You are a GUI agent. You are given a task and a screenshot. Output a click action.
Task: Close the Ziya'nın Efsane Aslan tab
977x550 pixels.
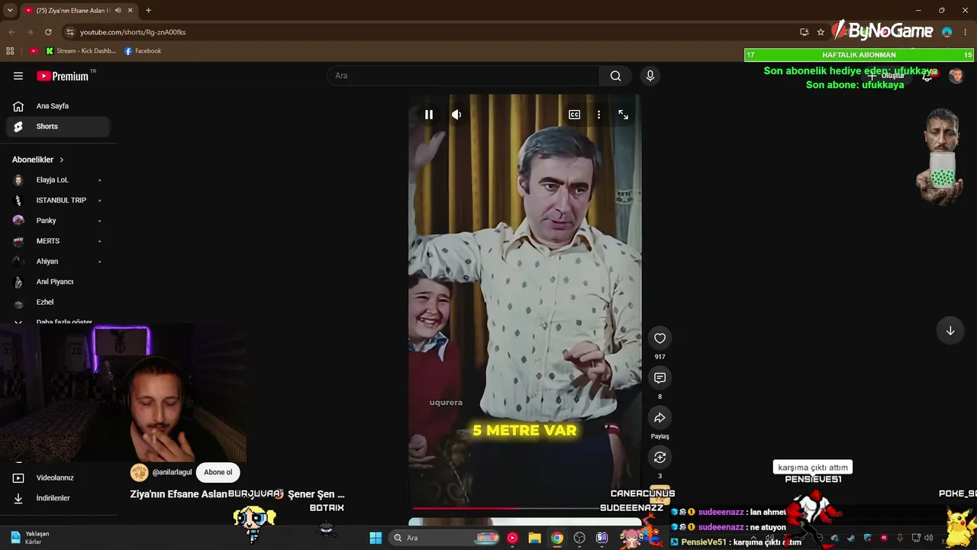pyautogui.click(x=131, y=11)
